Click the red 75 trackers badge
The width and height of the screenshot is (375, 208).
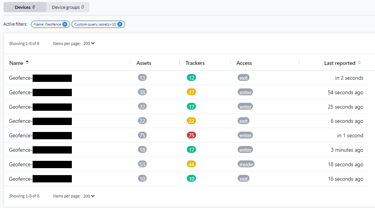click(x=191, y=135)
